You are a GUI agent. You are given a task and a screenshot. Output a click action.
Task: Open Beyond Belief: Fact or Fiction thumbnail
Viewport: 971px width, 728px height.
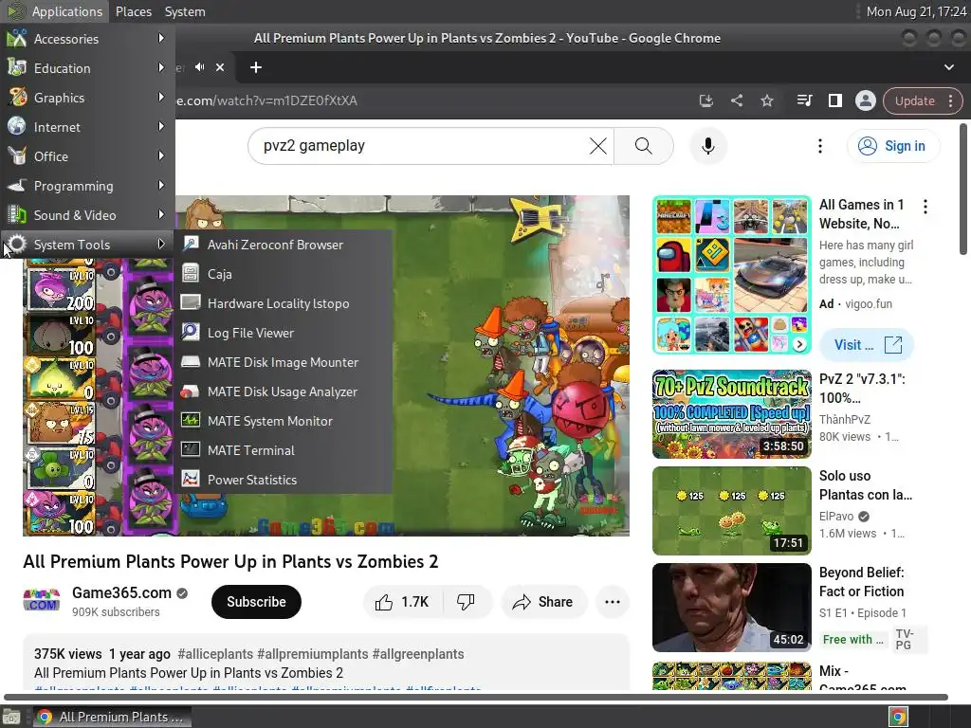coord(731,608)
